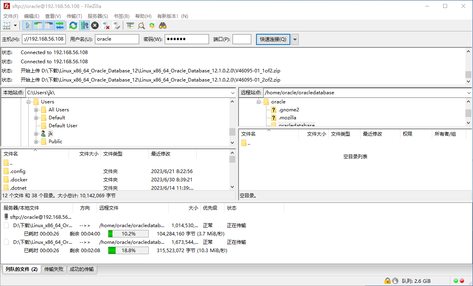The width and height of the screenshot is (473, 286).
Task: Search for remote files with binoculars icon
Action: point(162,25)
